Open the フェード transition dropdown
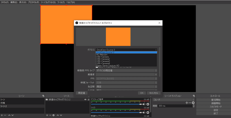231x118 pixels. [174, 100]
